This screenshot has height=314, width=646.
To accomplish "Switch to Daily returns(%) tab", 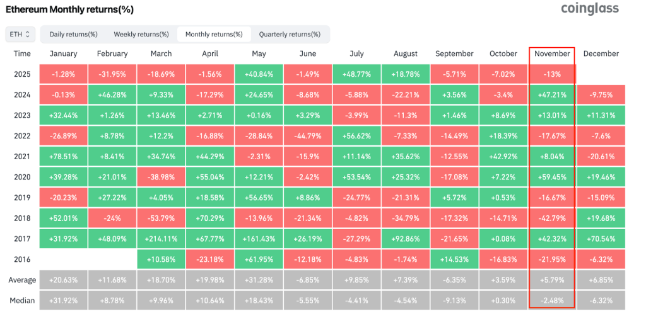I will tap(73, 34).
